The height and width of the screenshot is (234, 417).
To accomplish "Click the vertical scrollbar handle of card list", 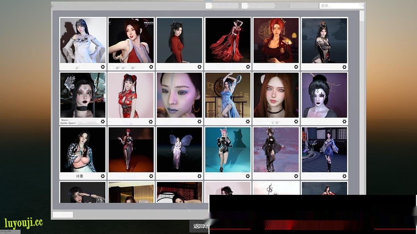I will pyautogui.click(x=362, y=16).
